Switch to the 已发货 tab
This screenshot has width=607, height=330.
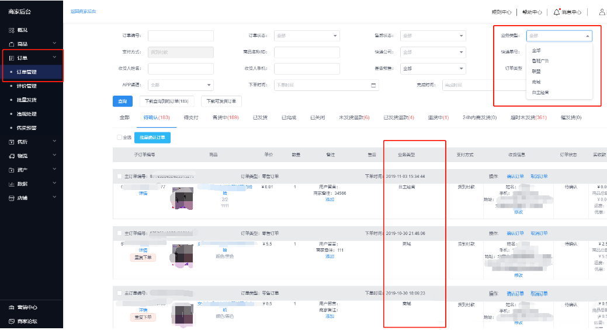[x=260, y=117]
